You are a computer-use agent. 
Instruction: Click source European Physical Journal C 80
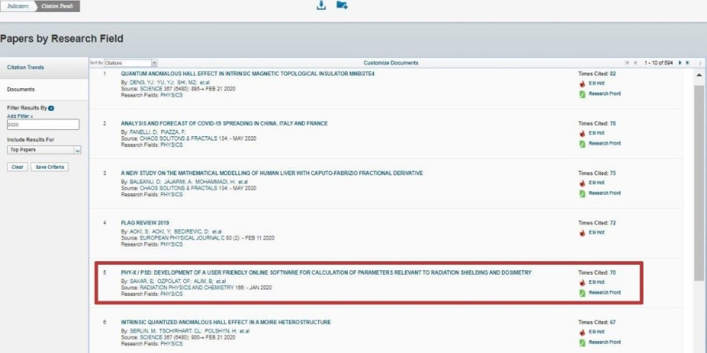tap(197, 238)
